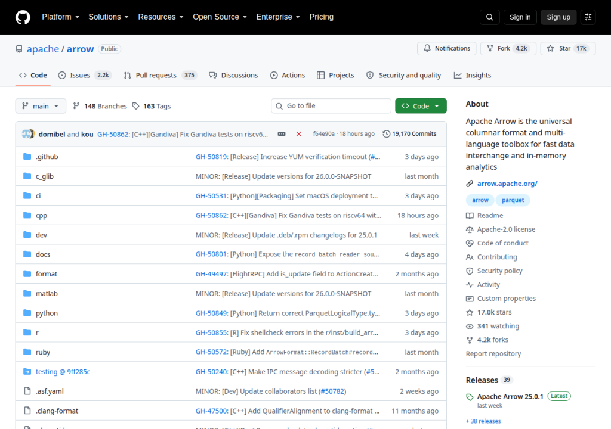This screenshot has height=429, width=611.
Task: Switch to the Issues tab
Action: (x=85, y=75)
